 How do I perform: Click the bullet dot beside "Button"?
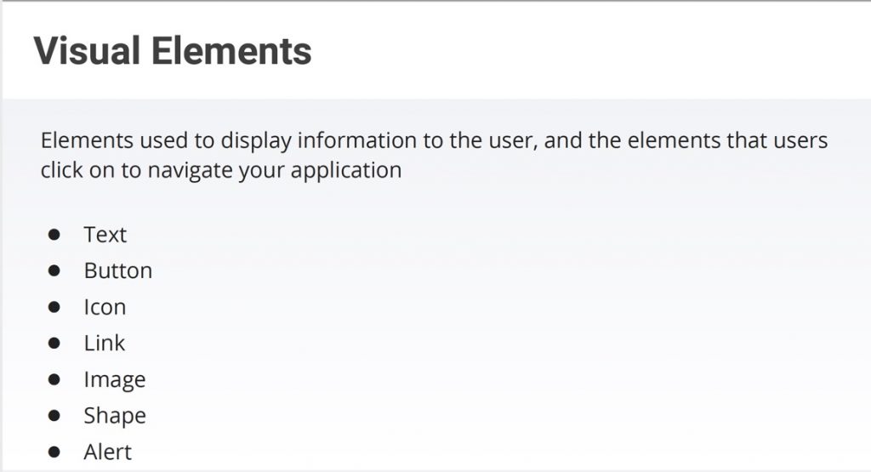54,271
